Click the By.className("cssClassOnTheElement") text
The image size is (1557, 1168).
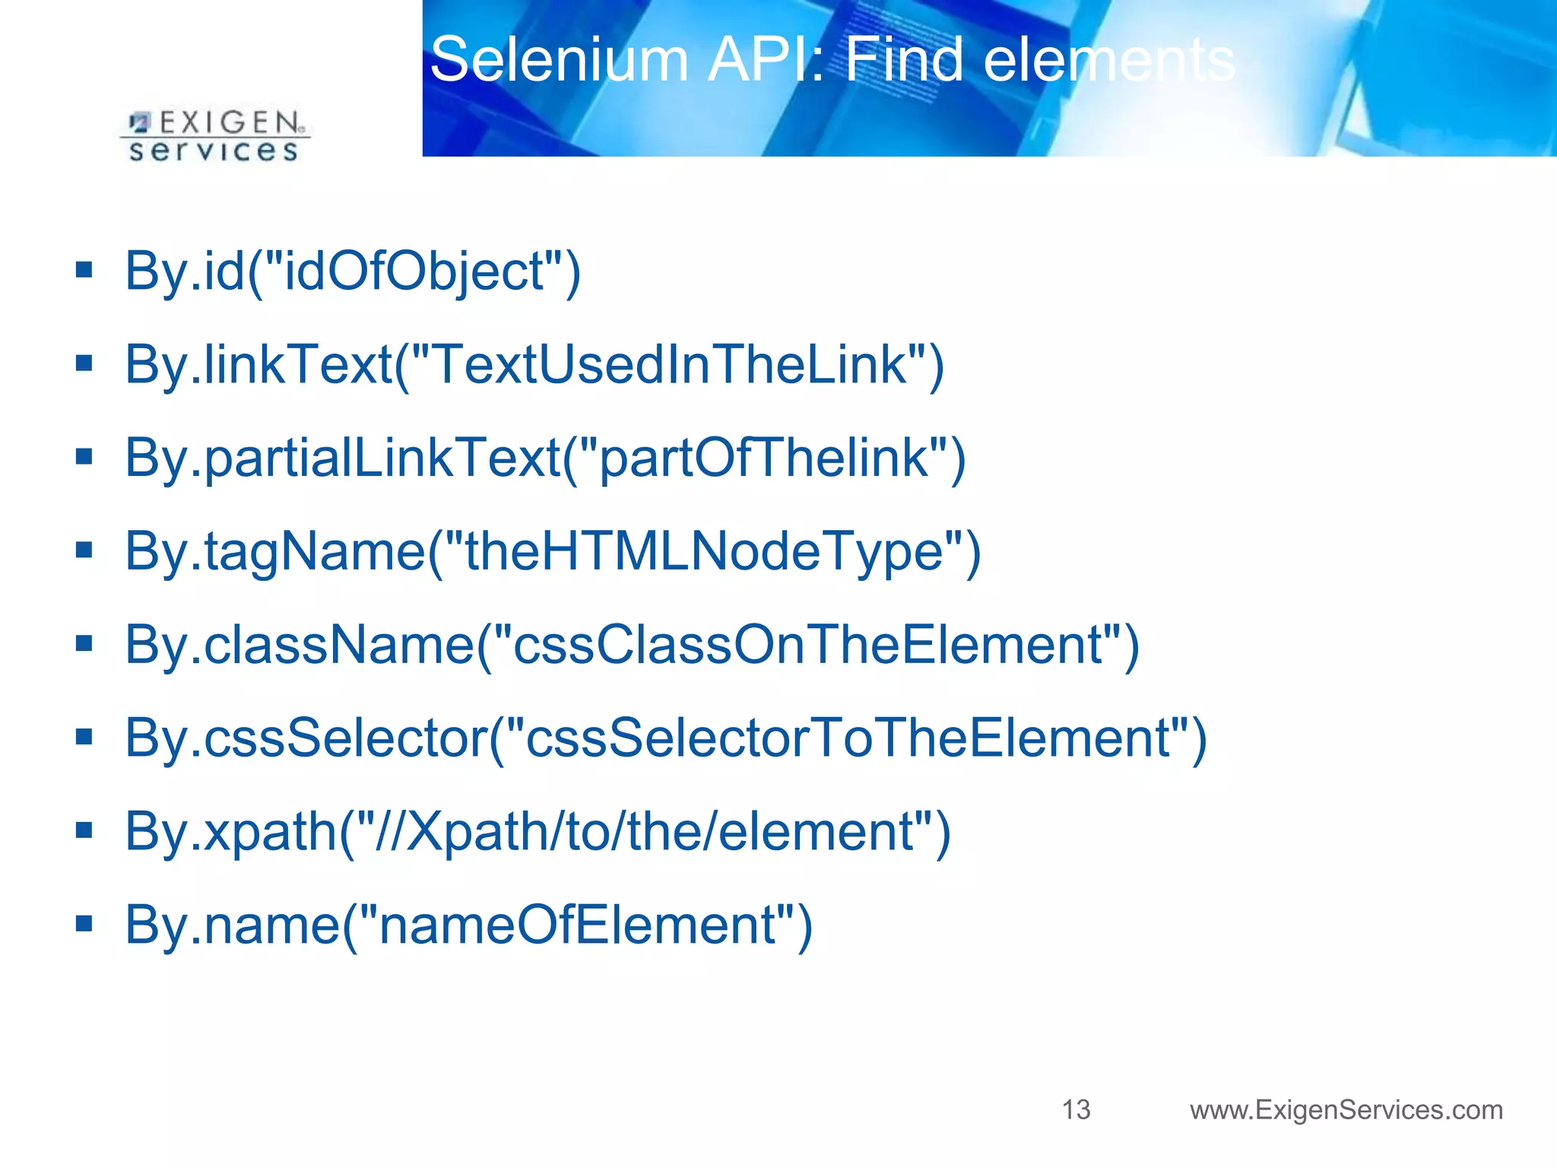[x=632, y=646]
